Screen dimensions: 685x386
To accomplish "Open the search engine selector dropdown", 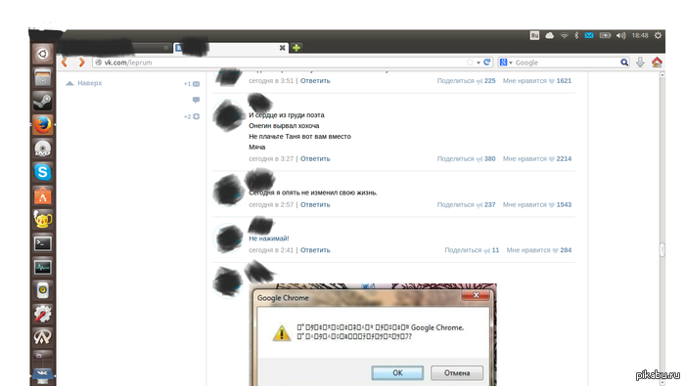I will click(x=506, y=63).
